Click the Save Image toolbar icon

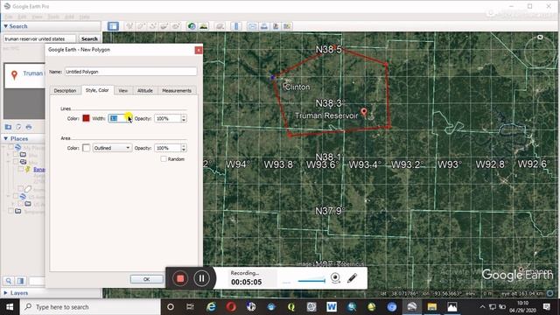click(x=276, y=26)
